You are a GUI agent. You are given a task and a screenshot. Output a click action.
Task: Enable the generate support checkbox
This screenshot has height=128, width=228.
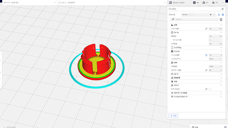(x=210, y=89)
